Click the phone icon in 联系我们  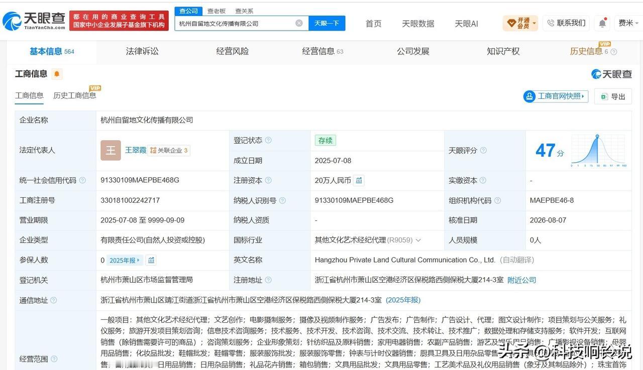(x=551, y=23)
